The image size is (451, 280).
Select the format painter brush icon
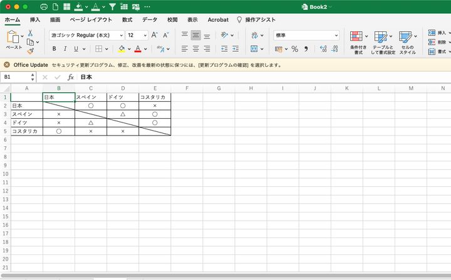point(29,51)
